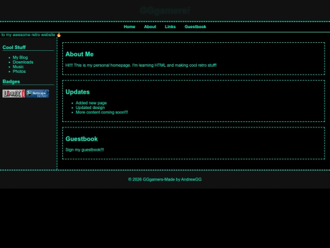Select the Badges sidebar heading
This screenshot has height=248, width=330.
tap(11, 81)
